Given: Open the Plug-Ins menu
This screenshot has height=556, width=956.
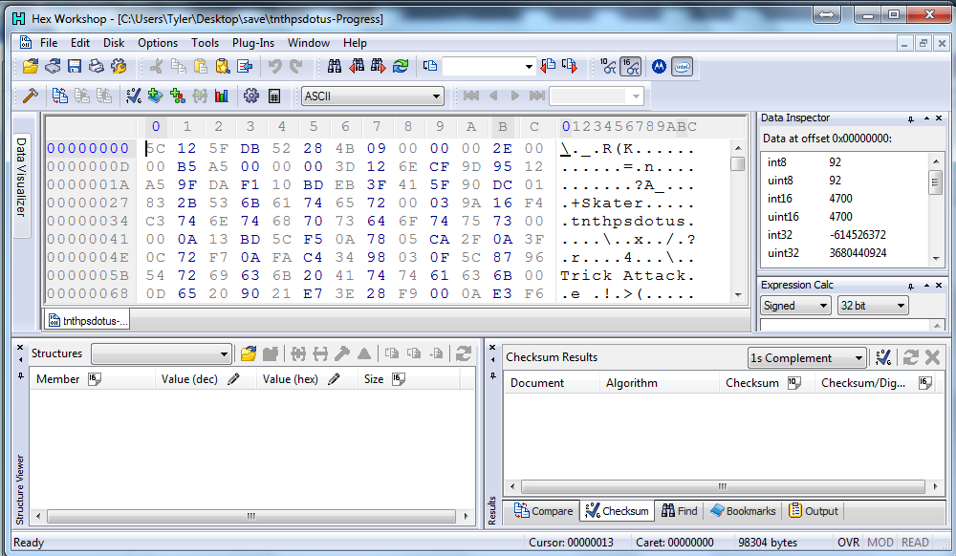Looking at the screenshot, I should point(252,43).
